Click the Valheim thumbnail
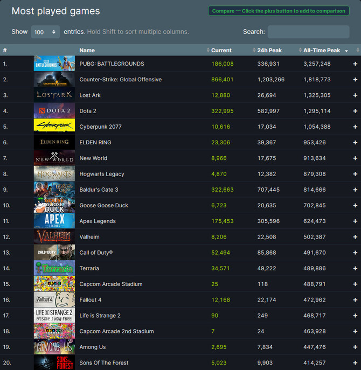This screenshot has height=370, width=361. (54, 236)
